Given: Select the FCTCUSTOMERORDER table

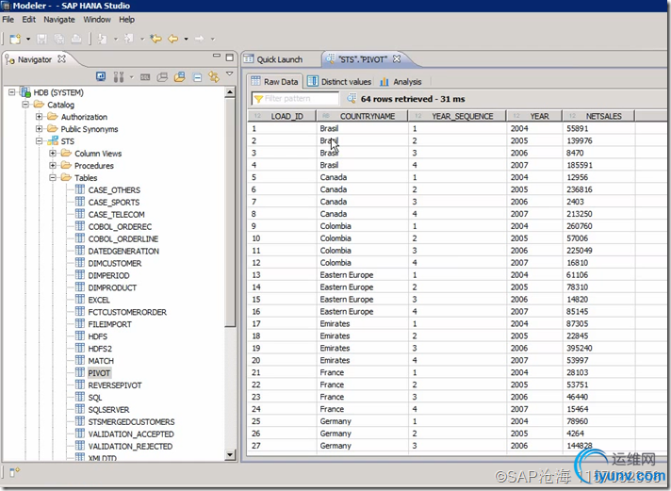Looking at the screenshot, I should [x=127, y=312].
